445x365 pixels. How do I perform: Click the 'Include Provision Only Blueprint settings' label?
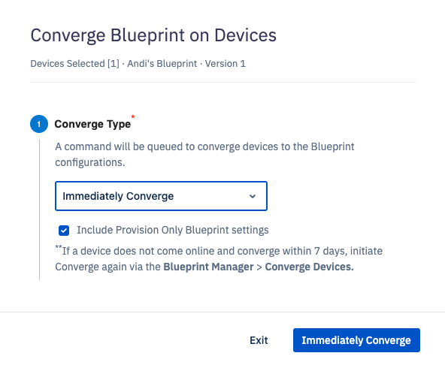coord(173,230)
